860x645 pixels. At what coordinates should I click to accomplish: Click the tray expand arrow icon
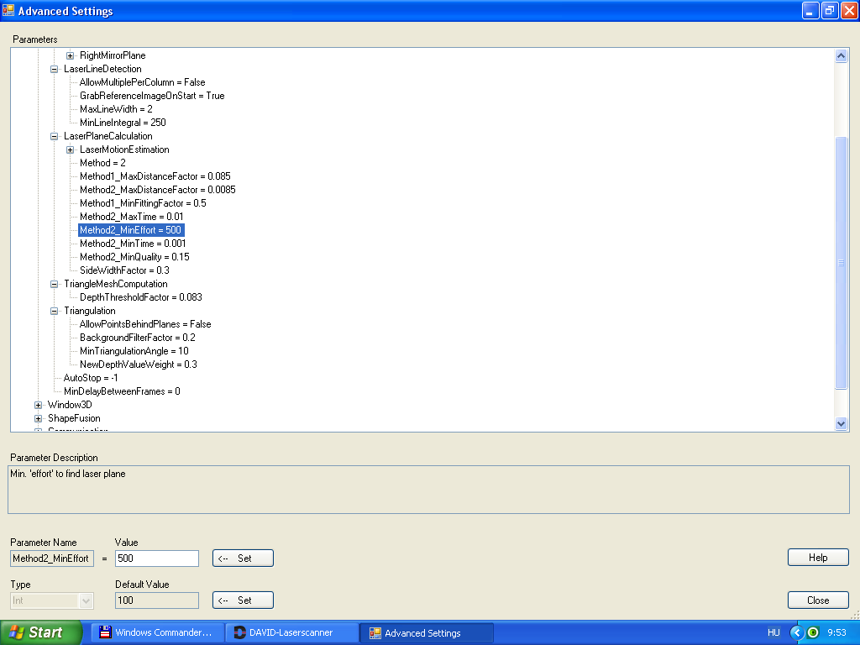click(x=797, y=632)
